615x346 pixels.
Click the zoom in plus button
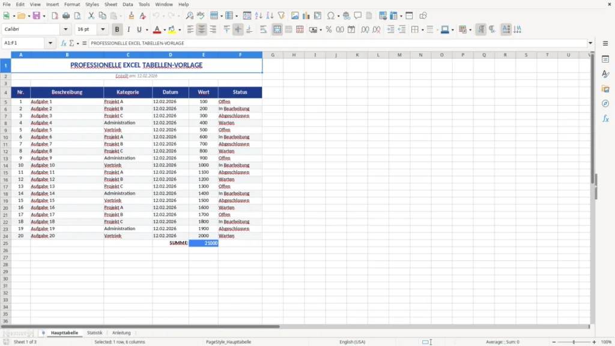594,342
